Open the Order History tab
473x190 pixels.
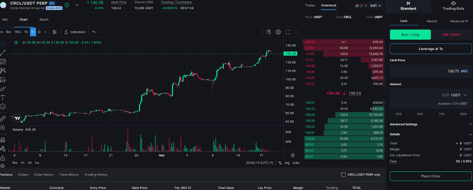44,174
